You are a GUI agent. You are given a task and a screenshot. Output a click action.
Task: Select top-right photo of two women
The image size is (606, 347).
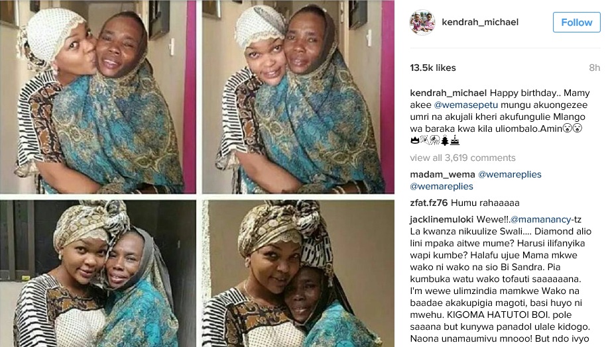click(x=298, y=97)
